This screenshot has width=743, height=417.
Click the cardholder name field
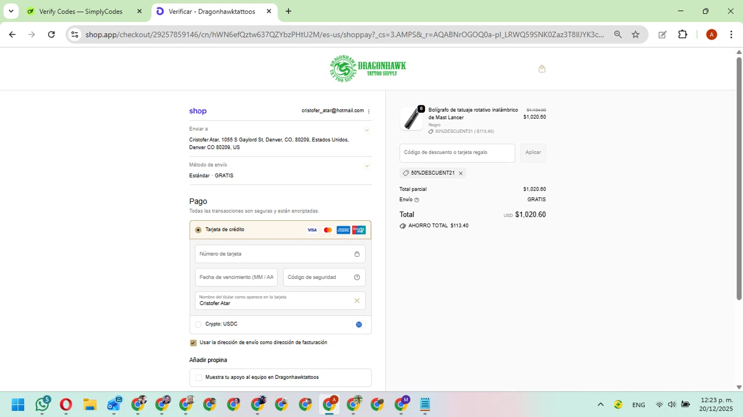[x=280, y=301]
